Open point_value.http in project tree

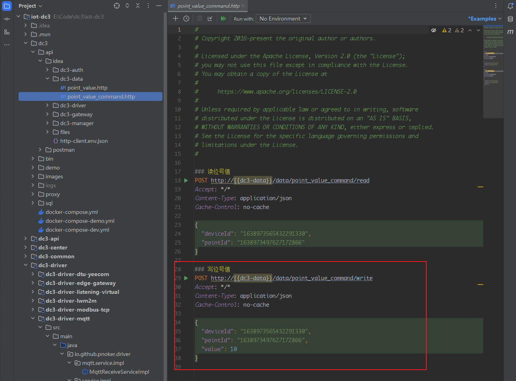pyautogui.click(x=87, y=88)
